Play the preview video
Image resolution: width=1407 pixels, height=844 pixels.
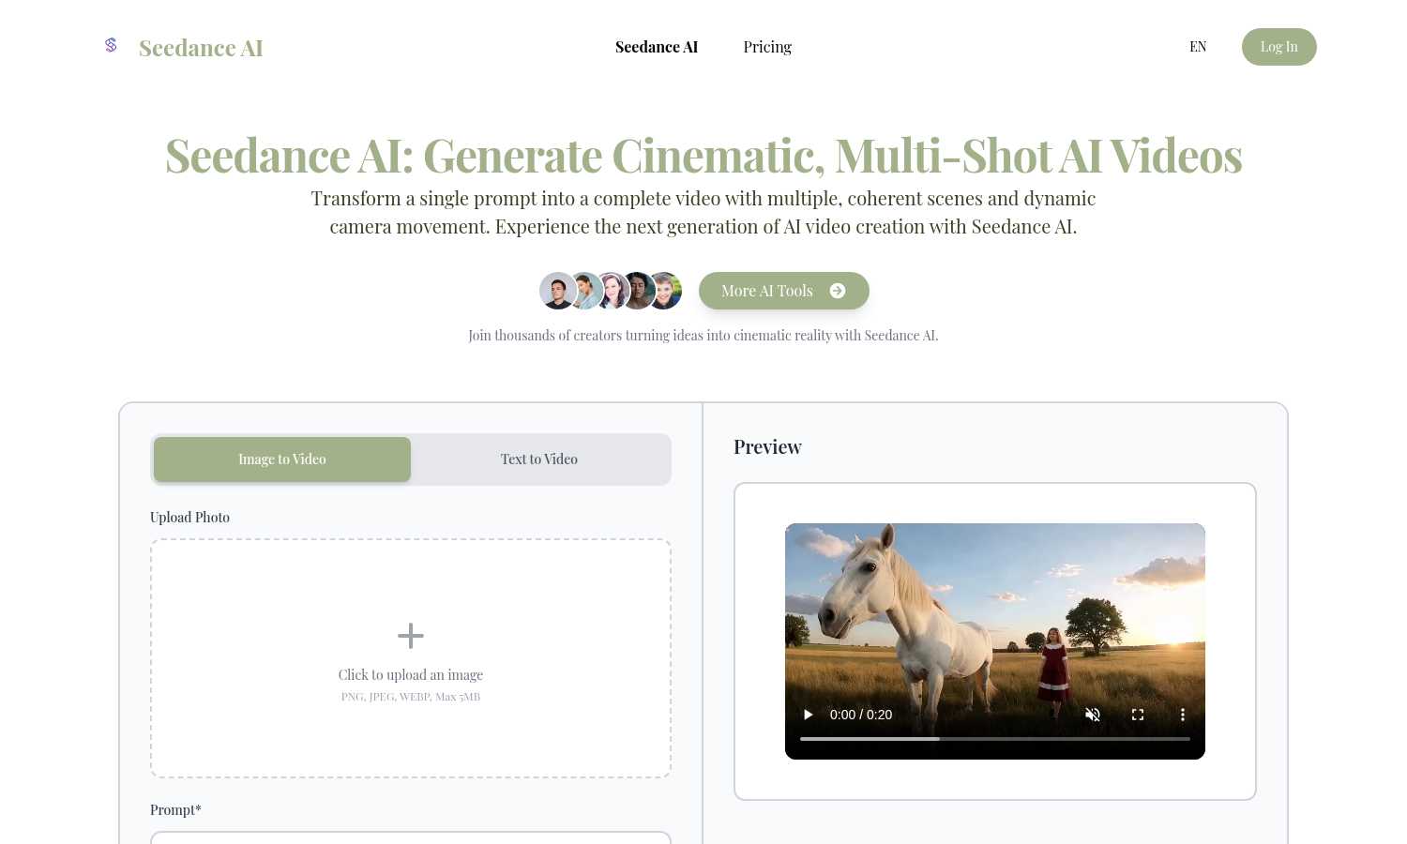click(808, 715)
